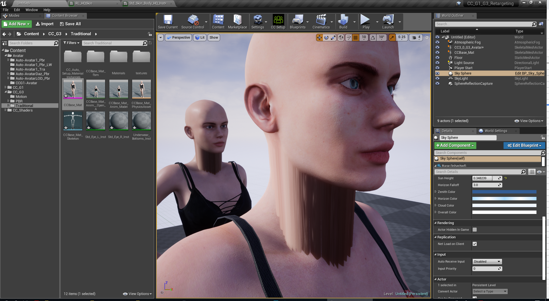
Task: Select translate gizmo tool in viewport
Action: (x=319, y=38)
